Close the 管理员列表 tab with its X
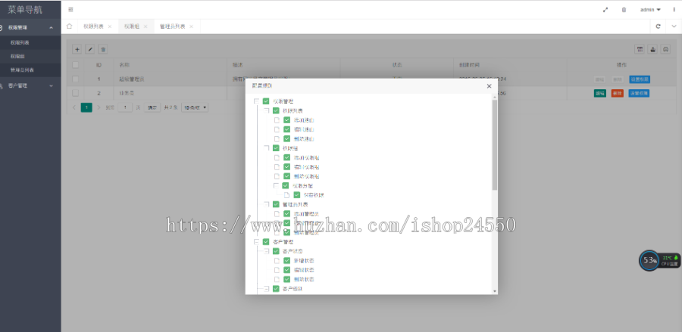Image resolution: width=682 pixels, height=332 pixels. pos(191,26)
